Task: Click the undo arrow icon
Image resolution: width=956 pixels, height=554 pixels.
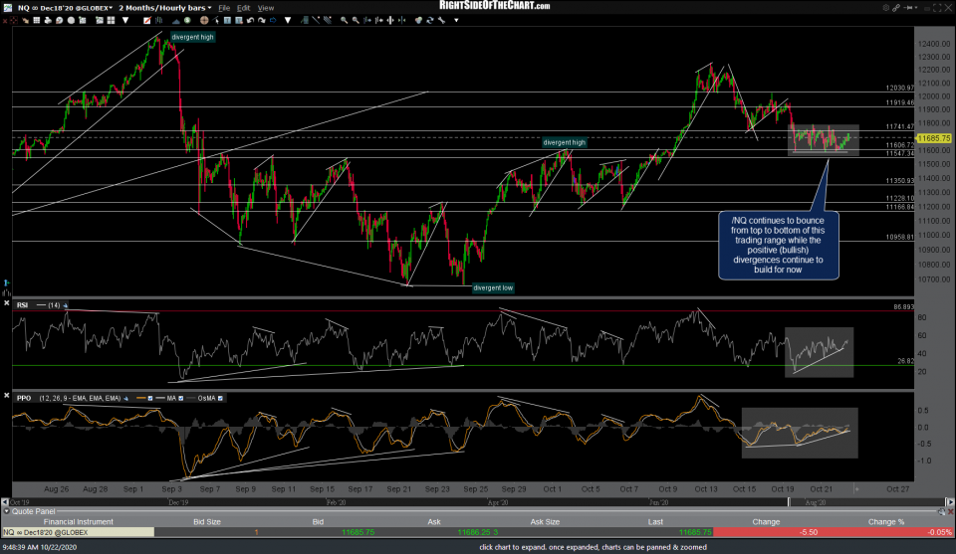Action: click(x=250, y=20)
